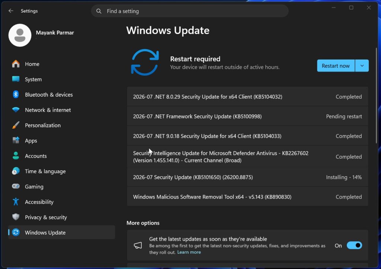Close the Settings window

[x=369, y=7]
